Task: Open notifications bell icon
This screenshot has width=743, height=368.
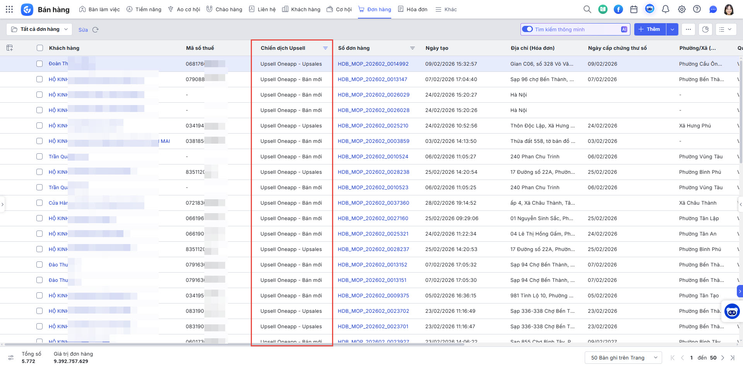Action: 666,9
